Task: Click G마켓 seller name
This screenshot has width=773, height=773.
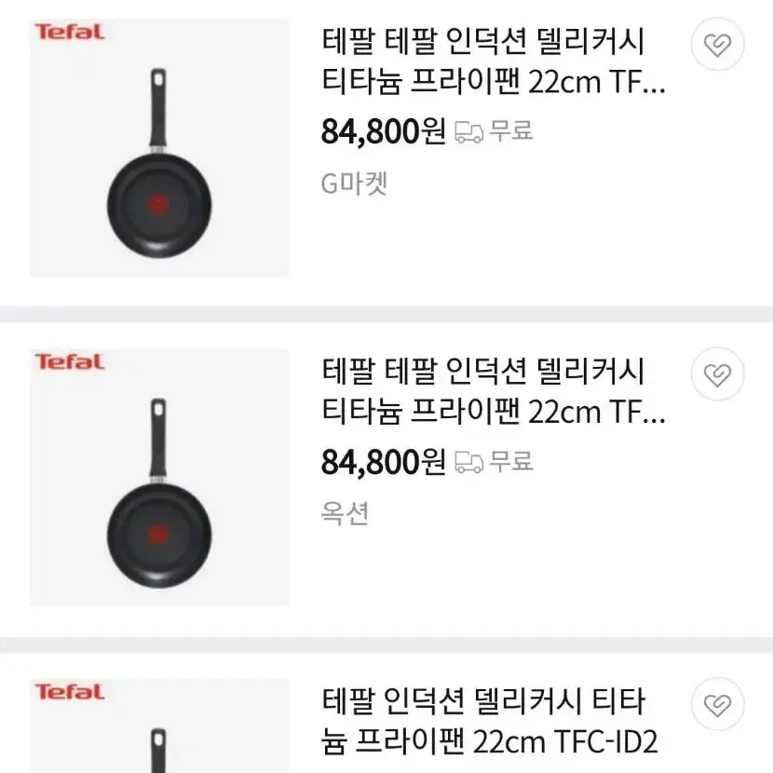Action: click(x=354, y=183)
